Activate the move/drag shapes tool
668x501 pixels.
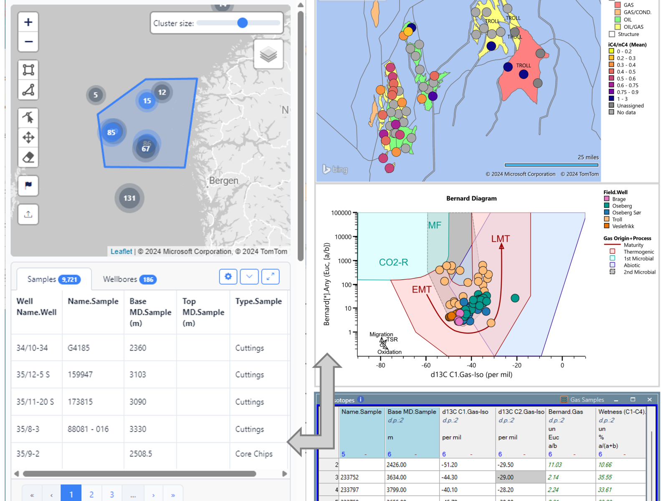pyautogui.click(x=28, y=137)
